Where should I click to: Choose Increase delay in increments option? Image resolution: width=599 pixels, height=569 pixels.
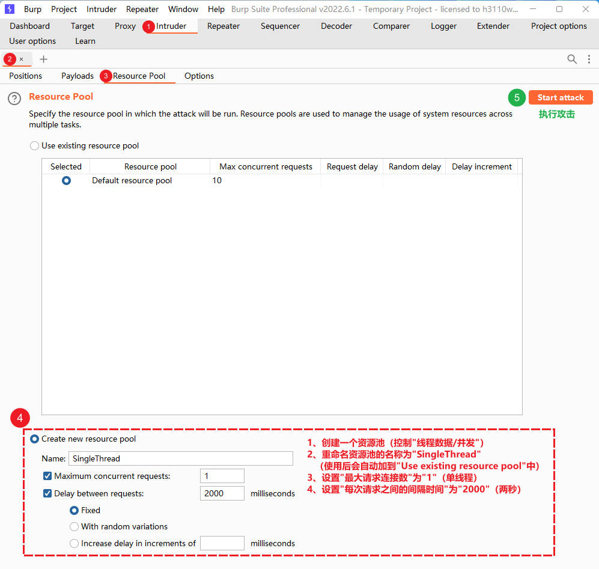pyautogui.click(x=74, y=543)
